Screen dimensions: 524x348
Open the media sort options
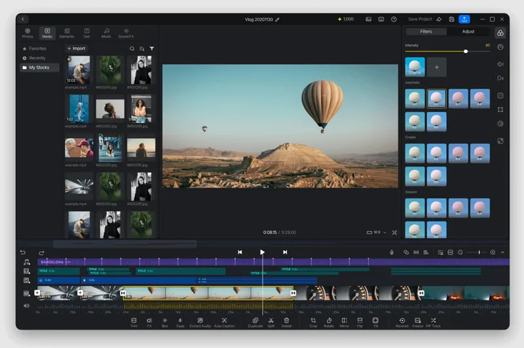click(142, 48)
